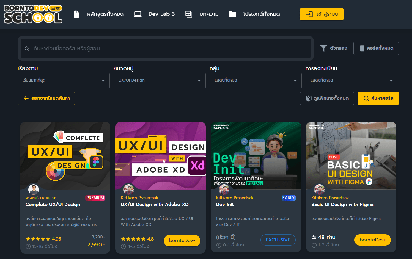Select บทความ from the navigation bar
Viewport: 412px width, 259px height.
[209, 14]
